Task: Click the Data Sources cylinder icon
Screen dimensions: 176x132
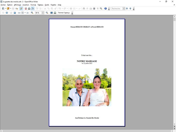Action: (94, 8)
